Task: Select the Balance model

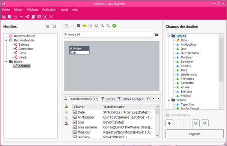Action: point(24,45)
